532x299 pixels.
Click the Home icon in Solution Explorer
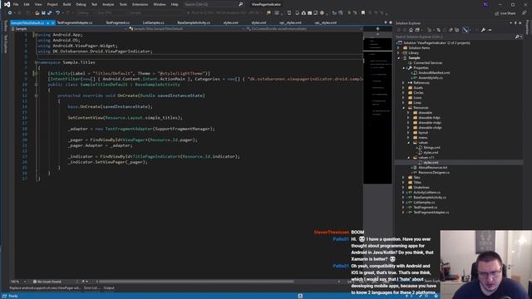pyautogui.click(x=411, y=30)
